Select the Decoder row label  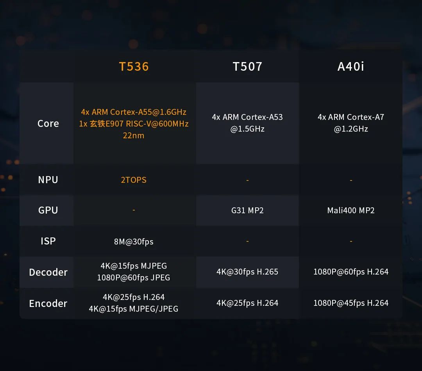(48, 272)
